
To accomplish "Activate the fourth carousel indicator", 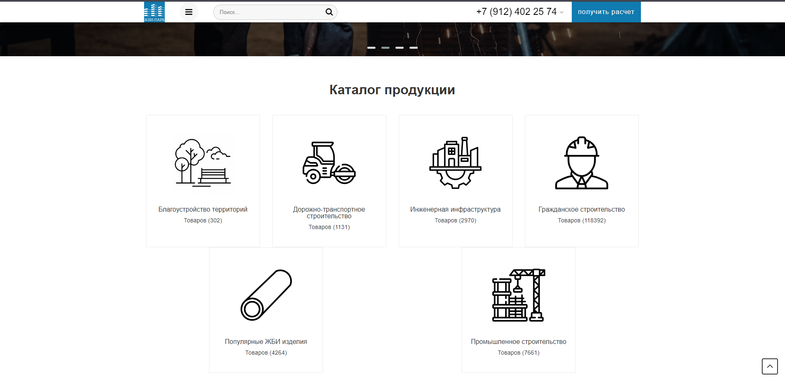I will pyautogui.click(x=414, y=47).
